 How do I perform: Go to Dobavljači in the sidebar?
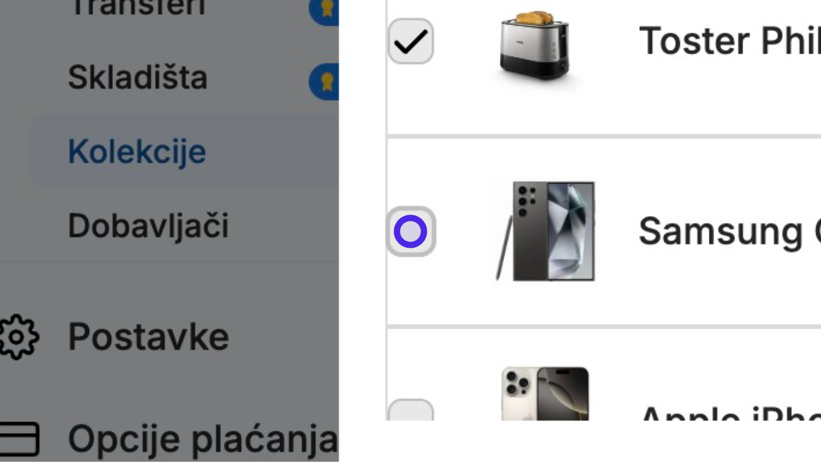click(148, 226)
